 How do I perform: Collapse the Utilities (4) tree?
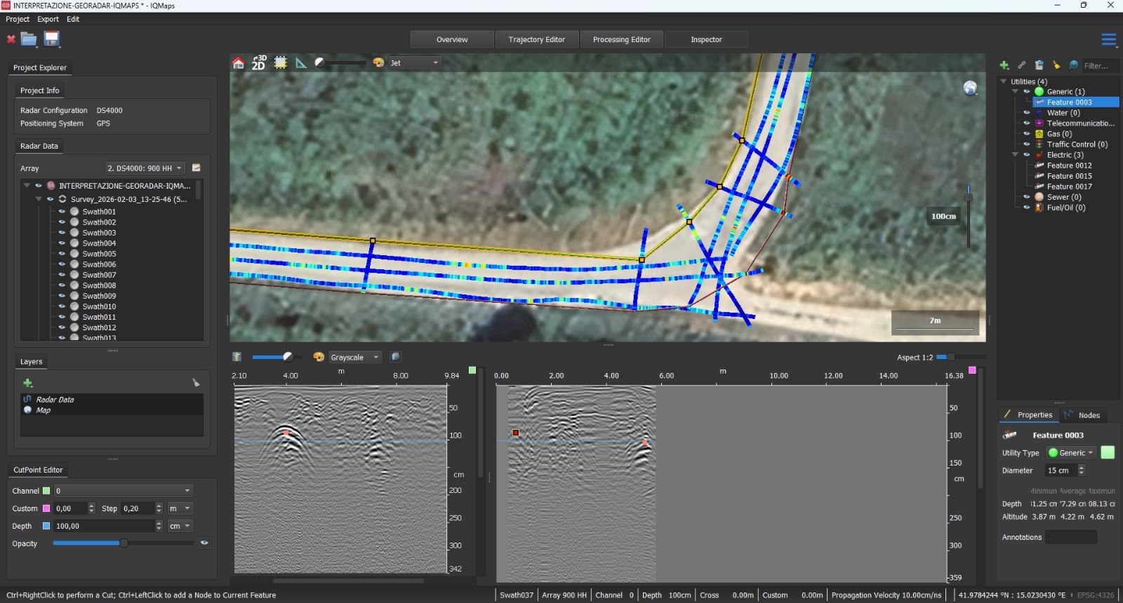click(x=1004, y=81)
